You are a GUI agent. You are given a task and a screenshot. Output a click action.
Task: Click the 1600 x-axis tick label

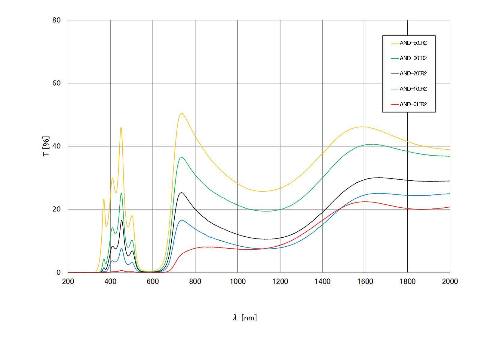pos(365,281)
